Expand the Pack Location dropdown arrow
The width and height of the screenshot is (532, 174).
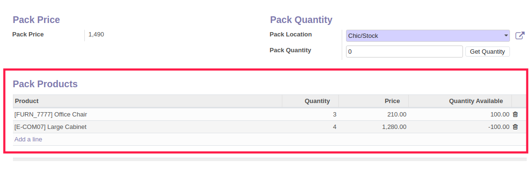(x=506, y=35)
